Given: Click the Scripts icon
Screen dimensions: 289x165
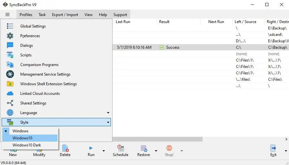Looking at the screenshot, I should (x=10, y=55).
